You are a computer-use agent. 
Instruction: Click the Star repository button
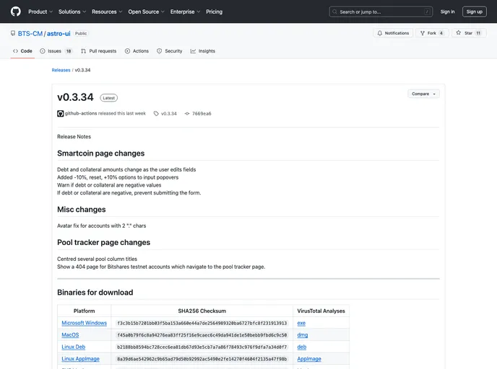(469, 33)
